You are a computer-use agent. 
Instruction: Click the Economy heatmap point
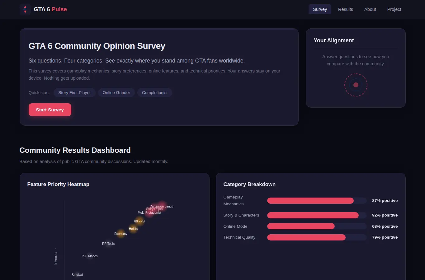click(121, 234)
